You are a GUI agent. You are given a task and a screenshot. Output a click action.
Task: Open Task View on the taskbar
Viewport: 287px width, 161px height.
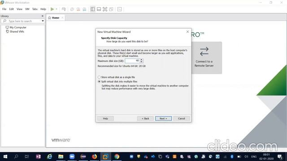click(27, 157)
